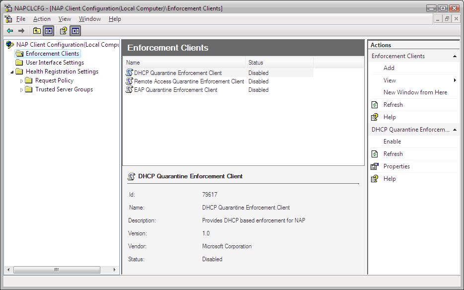Click the tree pane scroll left arrow

pyautogui.click(x=8, y=270)
